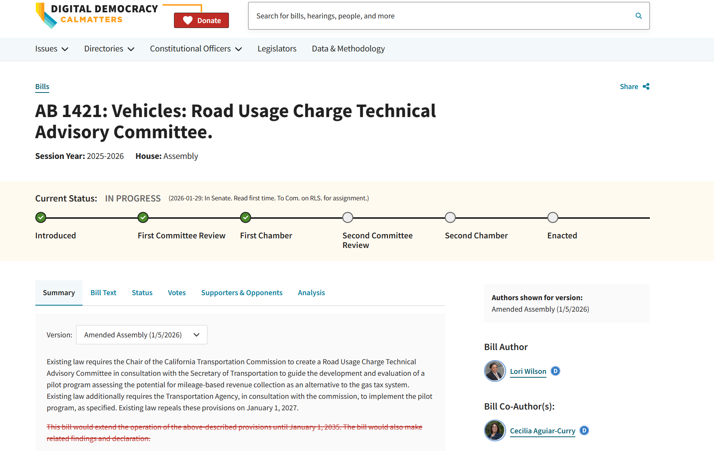
Task: Go to the Legislators page
Action: tap(277, 49)
